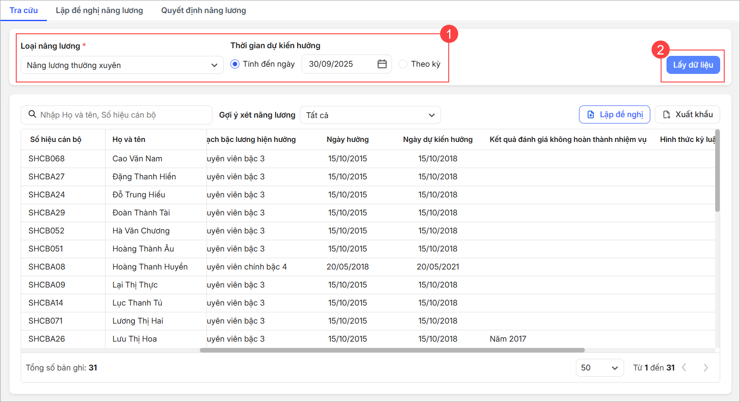Open the calendar date picker icon

pyautogui.click(x=382, y=64)
